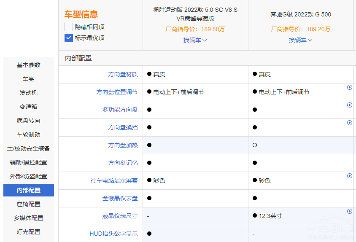
Task: Open play icon for 液晶仪表尺寸 row
Action: click(349, 211)
